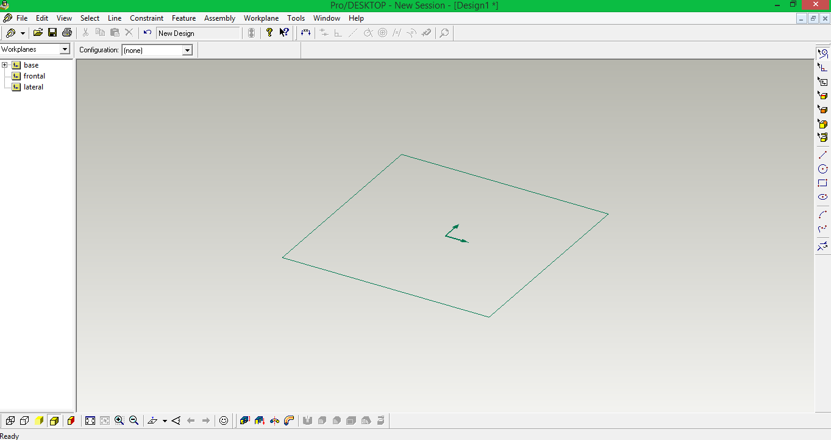Pick the Straight line drawing tool

[x=822, y=155]
